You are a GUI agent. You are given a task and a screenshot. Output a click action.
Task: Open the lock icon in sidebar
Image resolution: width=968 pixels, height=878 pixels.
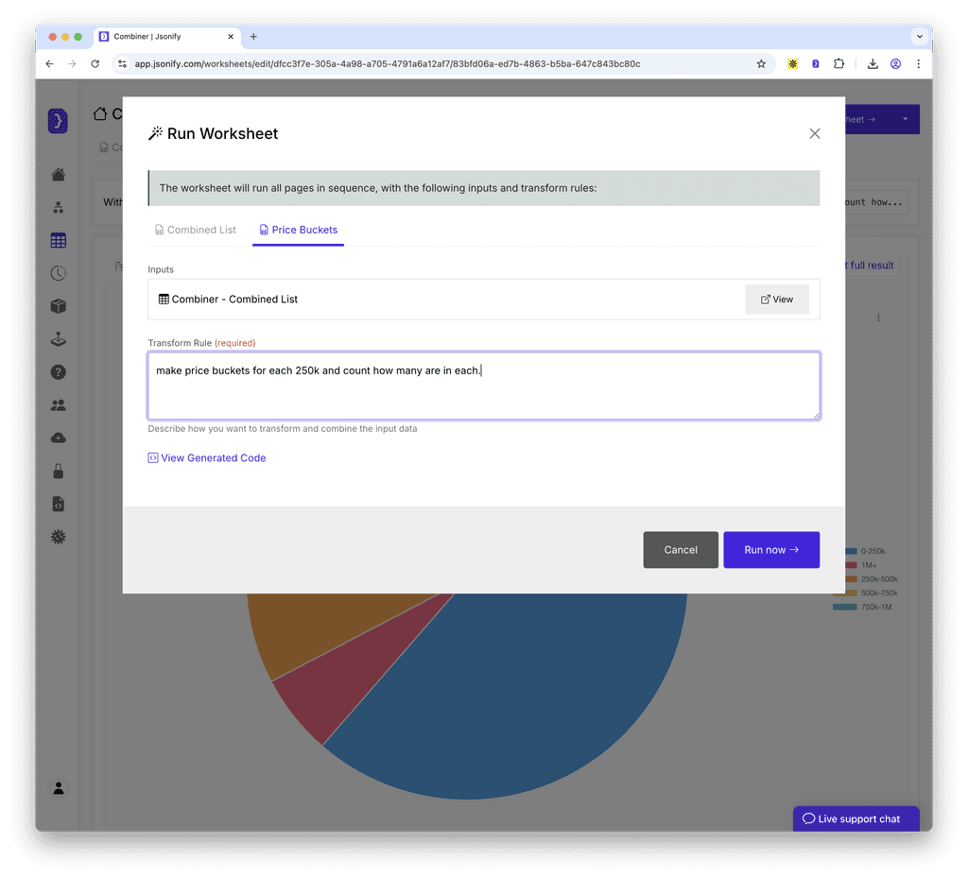(x=58, y=472)
